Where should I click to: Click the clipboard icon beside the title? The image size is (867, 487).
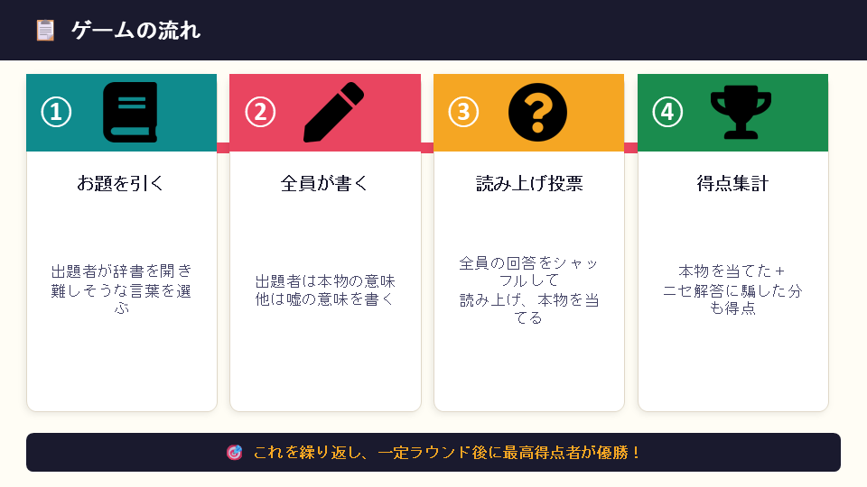[x=45, y=31]
